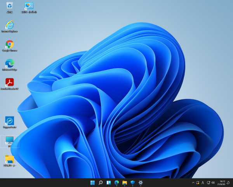Open the Recycle Bin desktop icon
Viewport: 233px width, 187px height.
[x=10, y=8]
